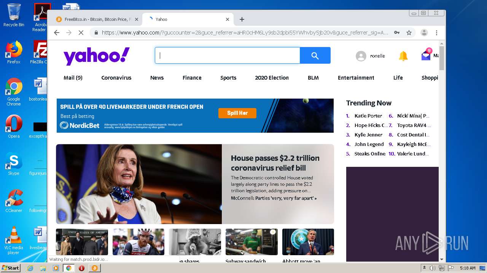Open the Entertainment navigation item

point(356,78)
